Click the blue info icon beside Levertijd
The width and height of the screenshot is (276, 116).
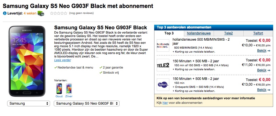pyautogui.click(x=5, y=13)
